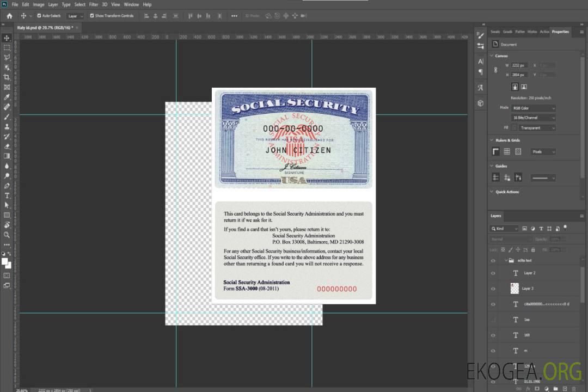Open layer filter Kind dropdown
The height and width of the screenshot is (392, 588).
pos(504,229)
